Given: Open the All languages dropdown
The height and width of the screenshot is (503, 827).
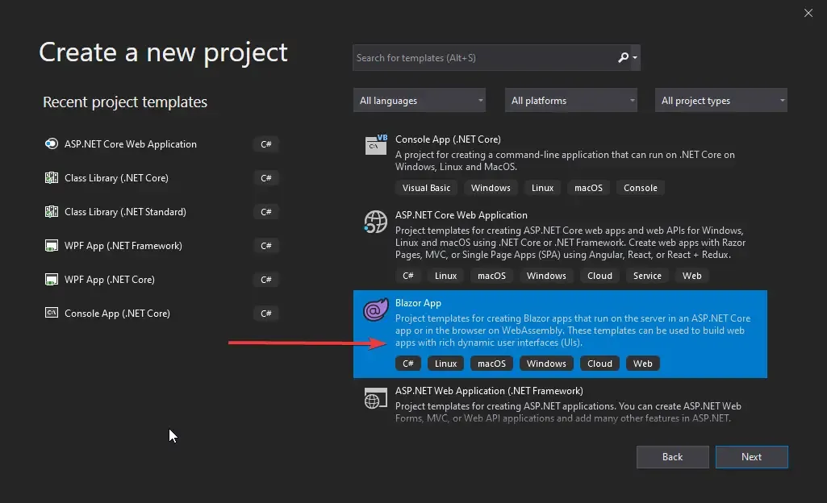Looking at the screenshot, I should (x=419, y=100).
